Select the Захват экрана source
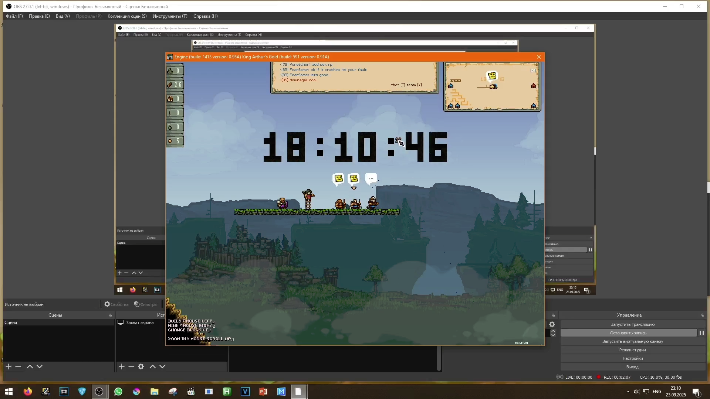The image size is (710, 399). pos(140,323)
